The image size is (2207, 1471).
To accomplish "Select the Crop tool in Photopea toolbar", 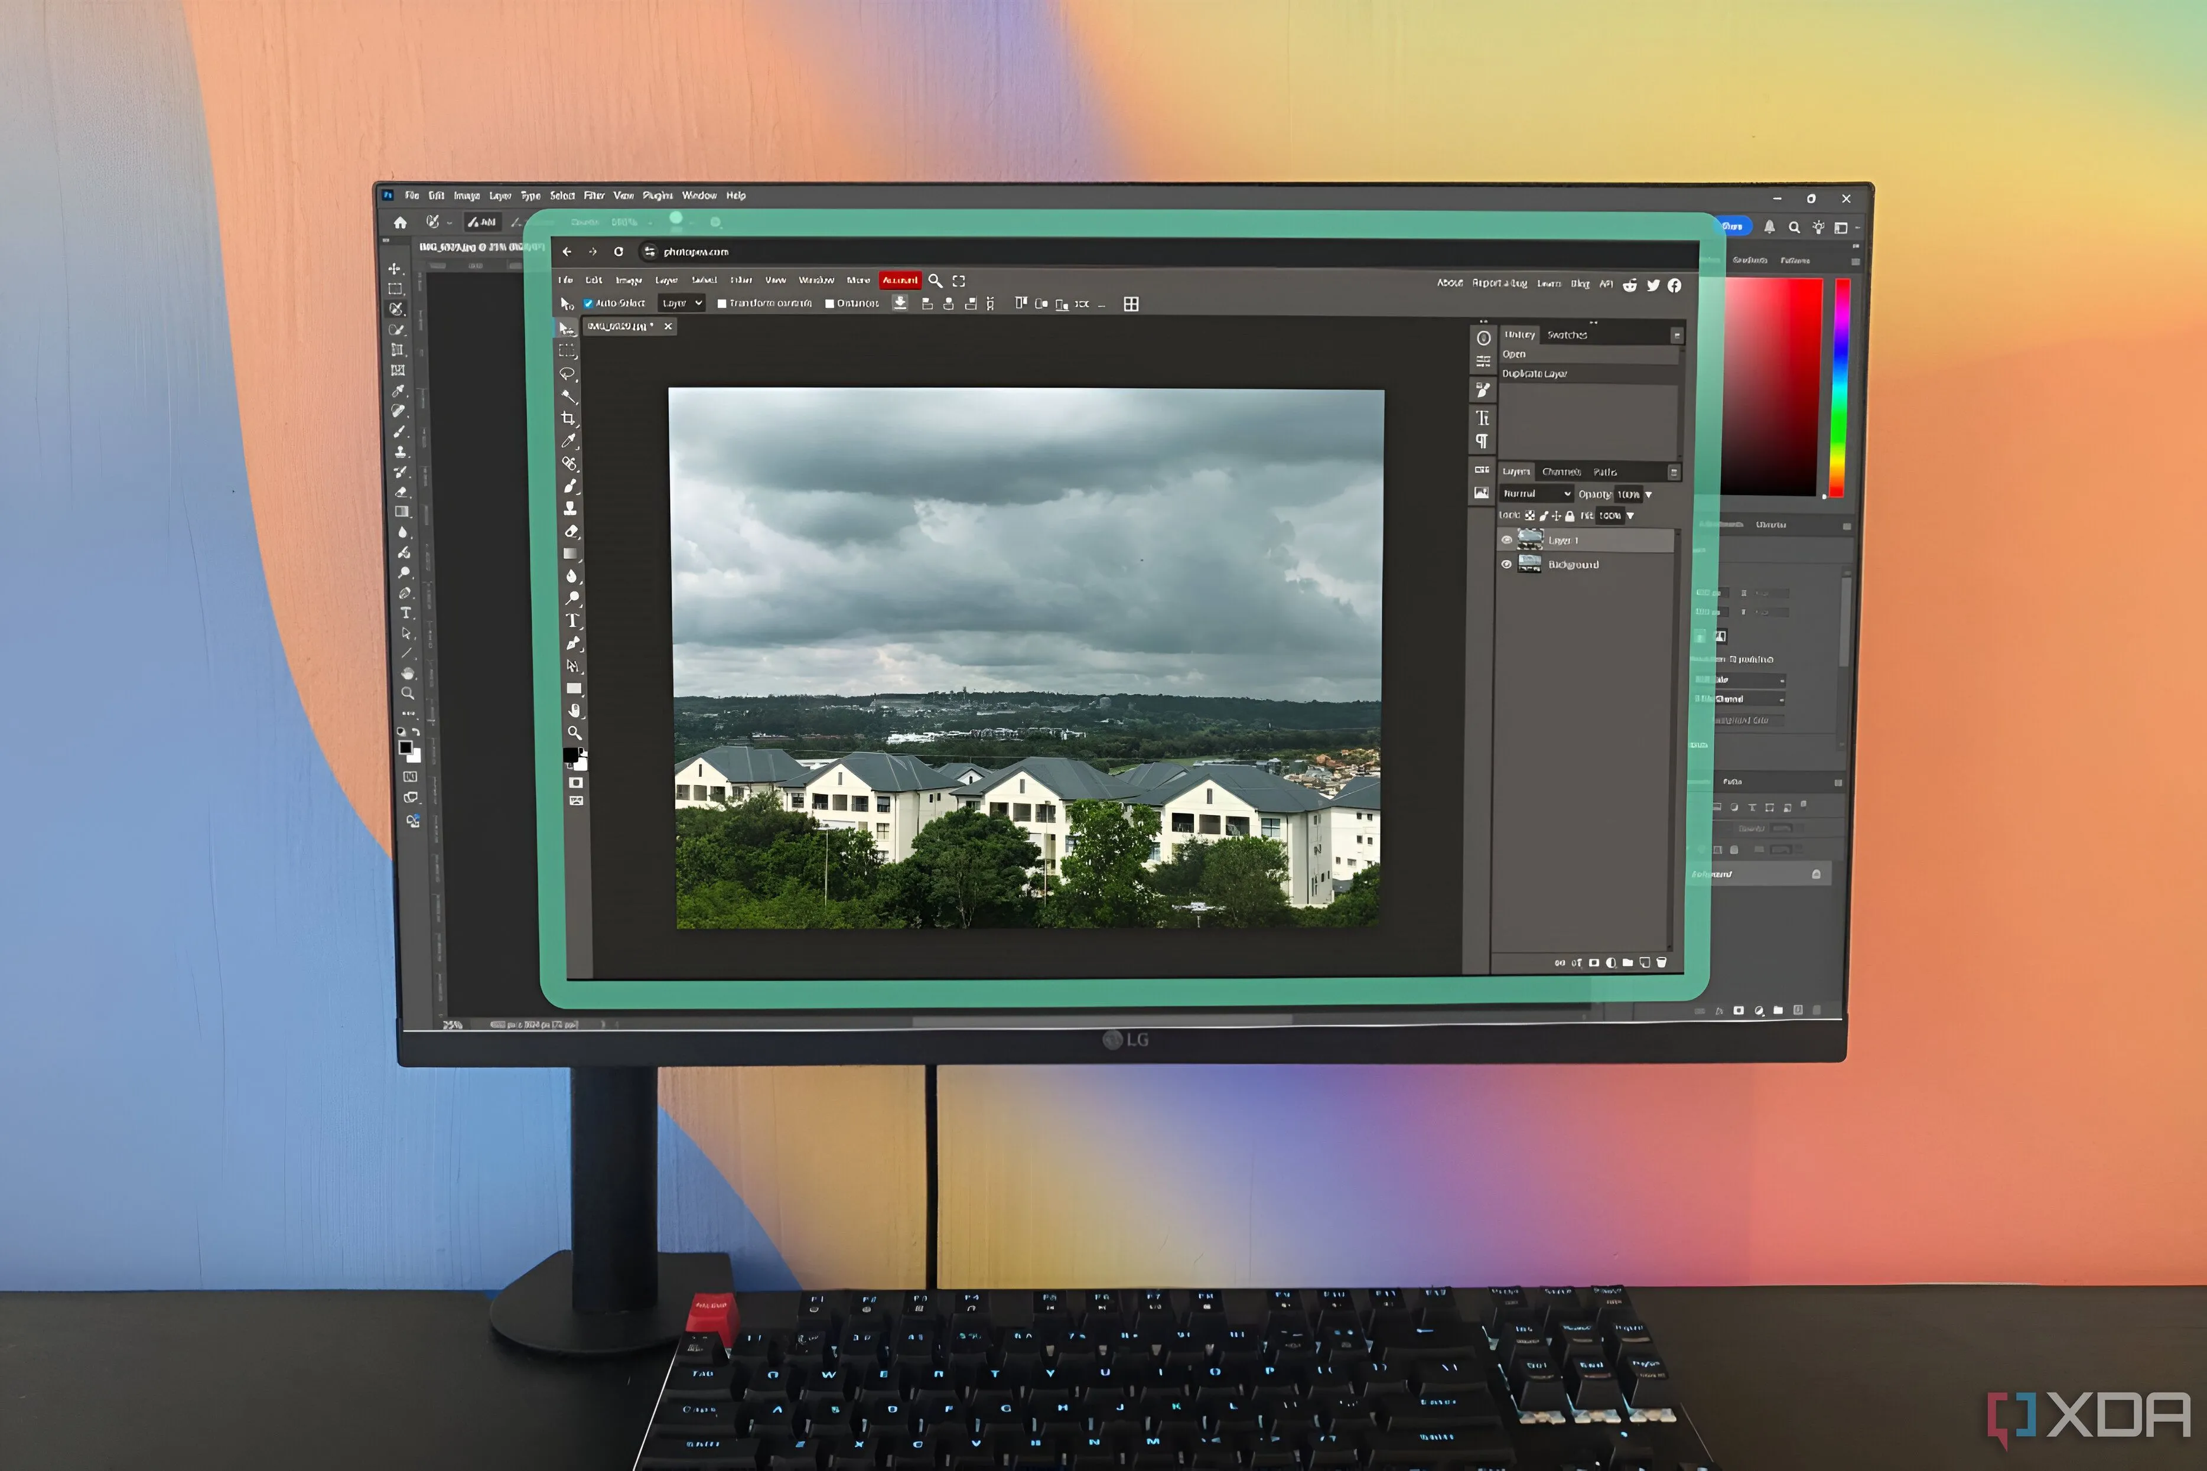I will pos(568,418).
